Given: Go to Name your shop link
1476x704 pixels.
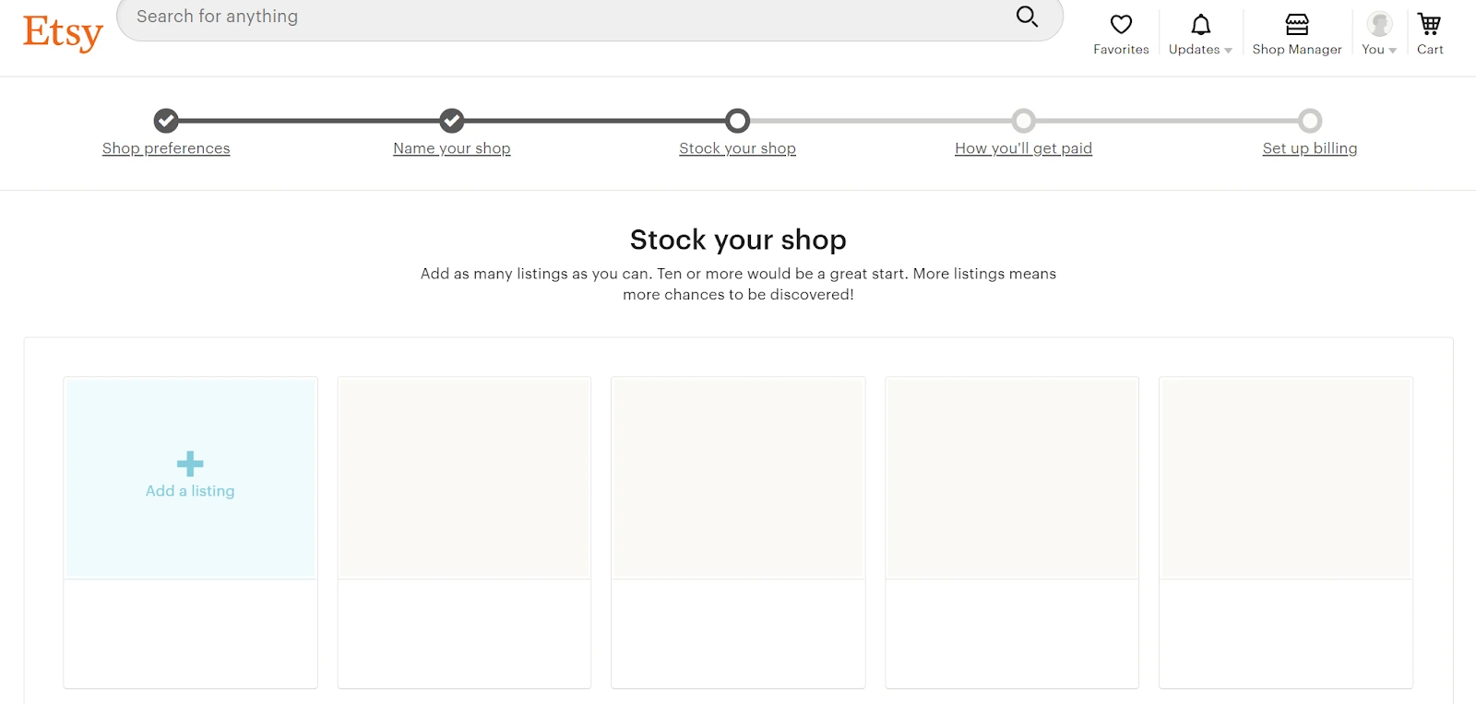Looking at the screenshot, I should (x=452, y=148).
